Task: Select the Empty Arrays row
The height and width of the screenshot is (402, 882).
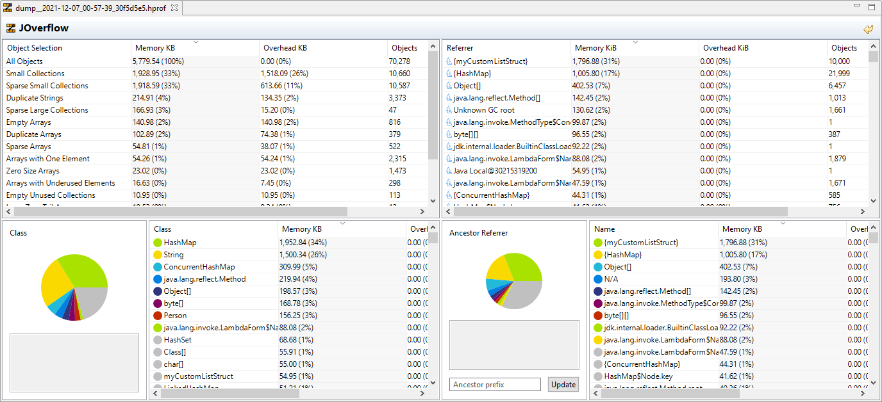Action: (215, 122)
